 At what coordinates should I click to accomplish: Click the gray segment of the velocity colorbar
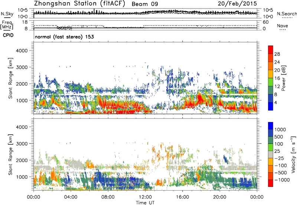tap(271, 154)
